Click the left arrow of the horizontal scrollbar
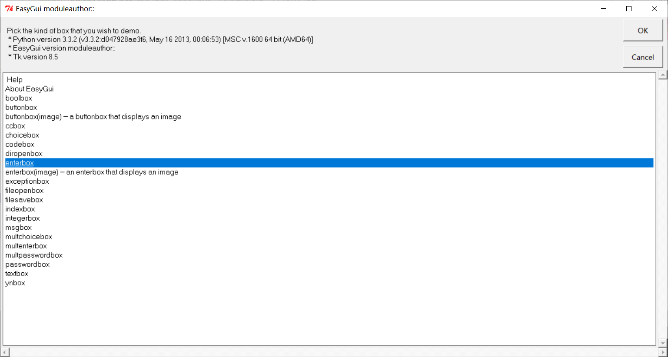The height and width of the screenshot is (357, 668). coord(4,352)
